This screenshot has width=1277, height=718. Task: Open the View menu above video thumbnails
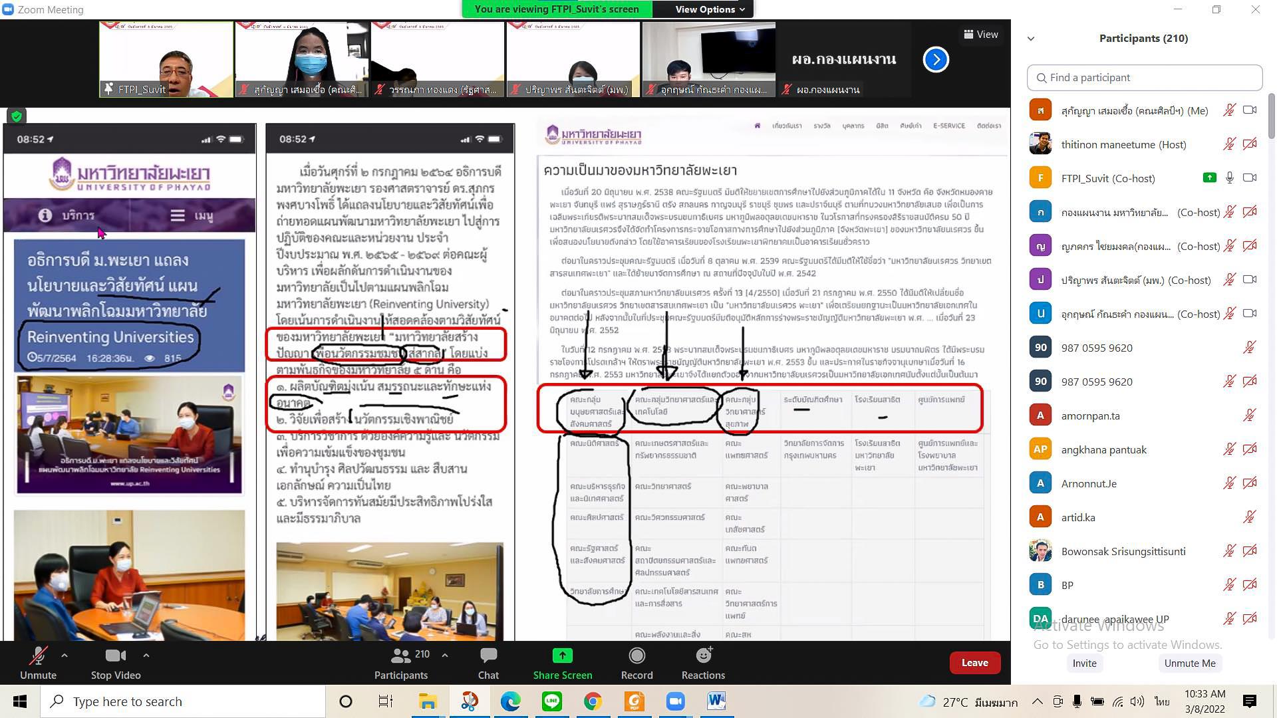tap(981, 34)
